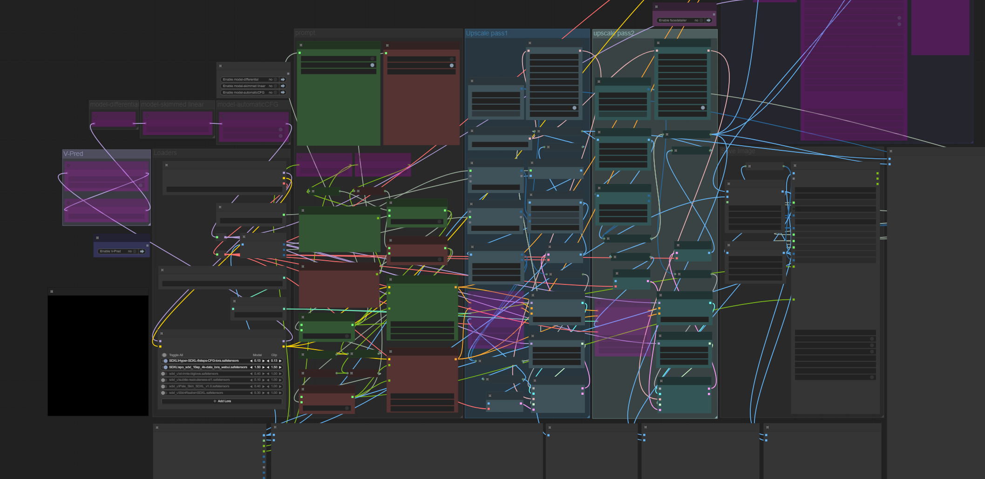Screen dimensions: 985x479
Task: Increase Hyper-SDXL lora model strength
Action: point(263,361)
